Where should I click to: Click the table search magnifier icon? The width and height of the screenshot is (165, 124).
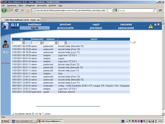131,42
